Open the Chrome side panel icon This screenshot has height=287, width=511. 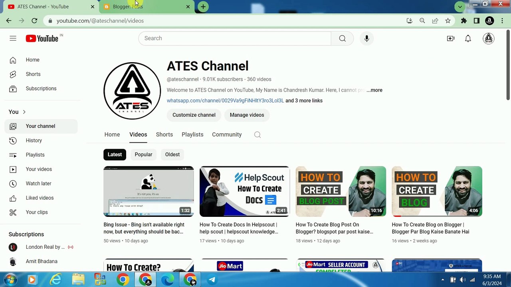pyautogui.click(x=477, y=21)
